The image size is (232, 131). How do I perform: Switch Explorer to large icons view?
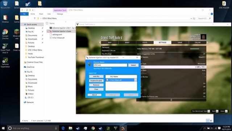[211, 120]
